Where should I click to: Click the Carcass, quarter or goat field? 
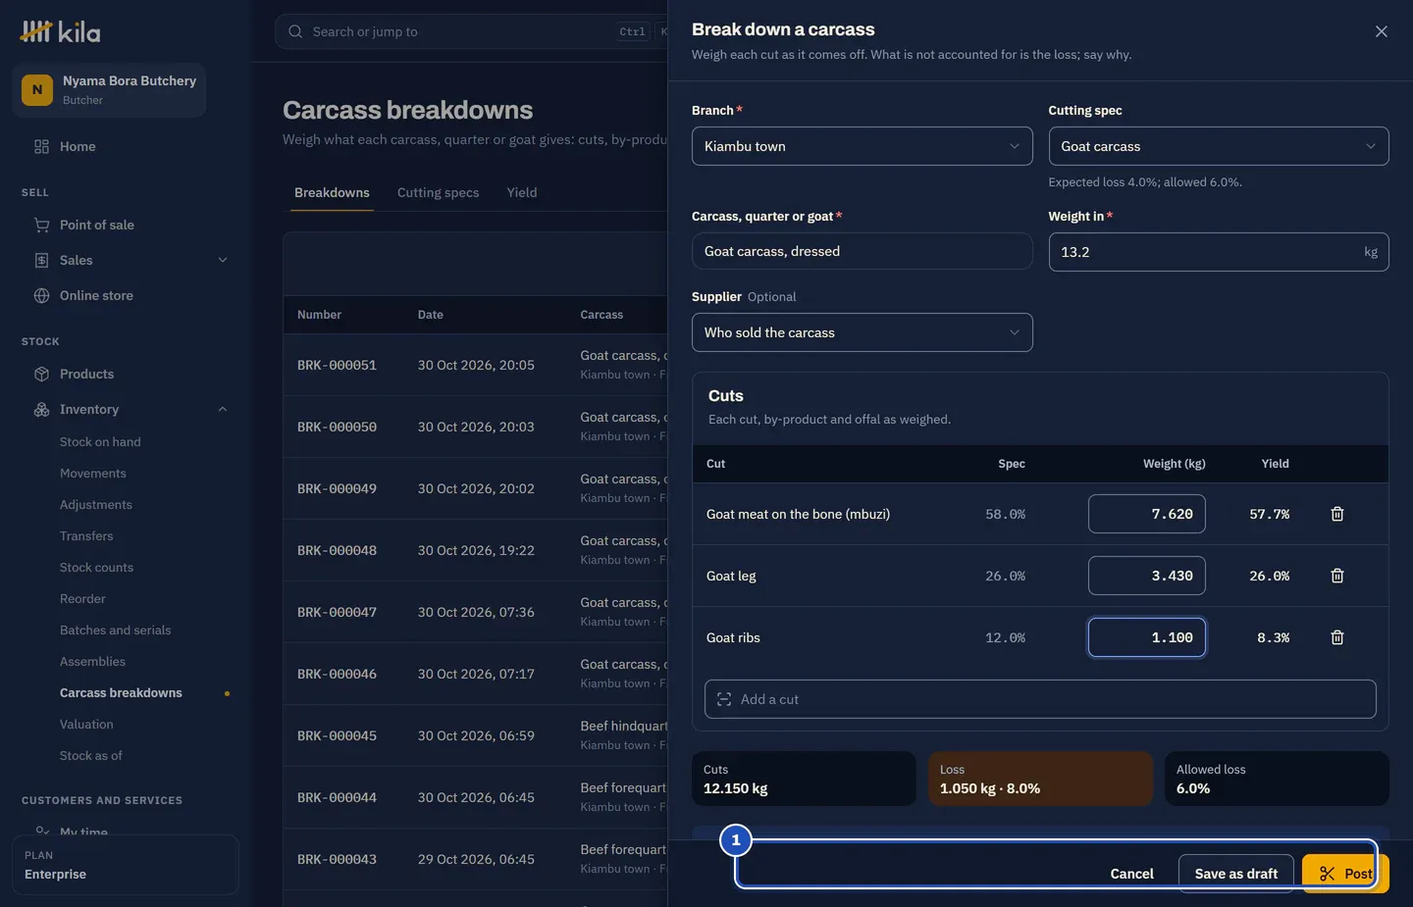862,252
